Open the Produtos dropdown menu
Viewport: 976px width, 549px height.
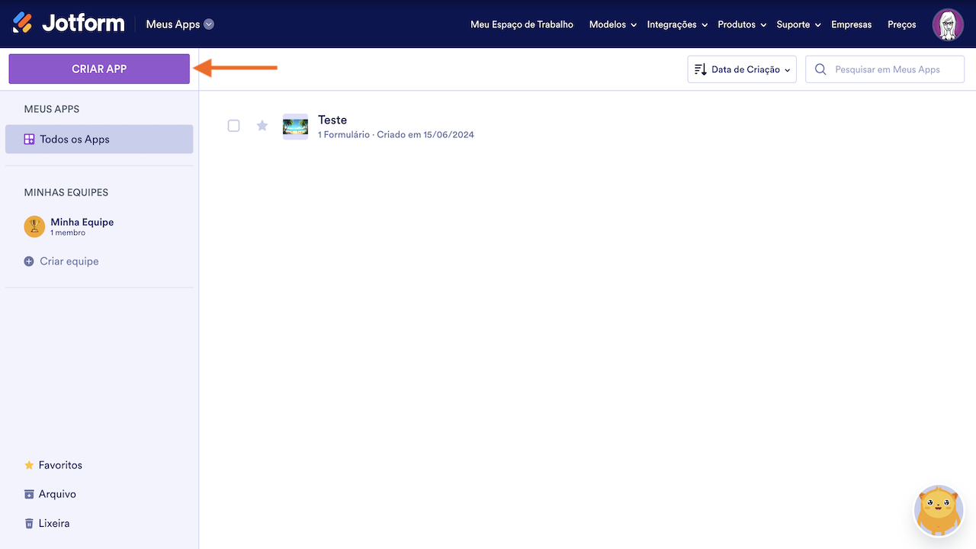[742, 24]
